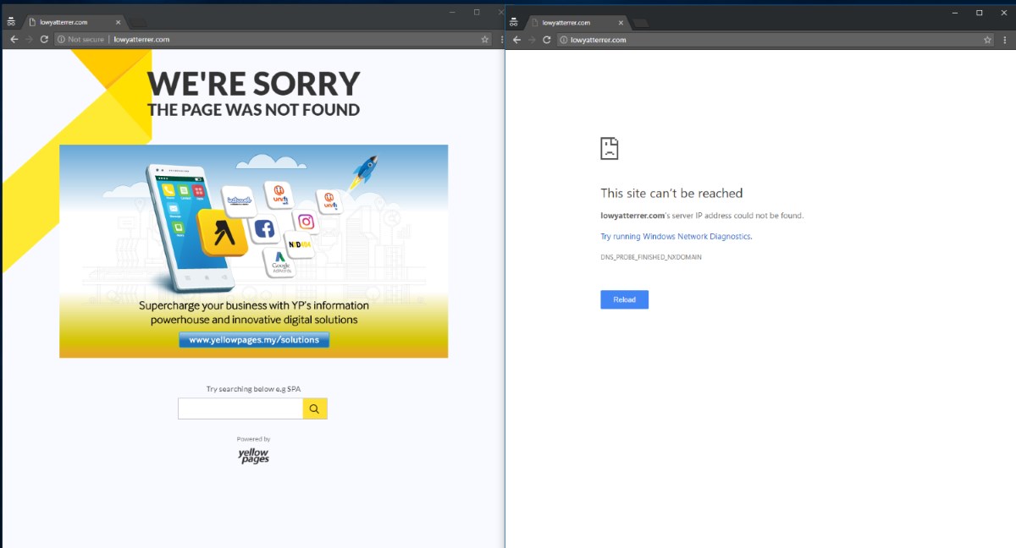Click the yellow YP walking fingers icon
This screenshot has width=1016, height=548.
pyautogui.click(x=223, y=233)
